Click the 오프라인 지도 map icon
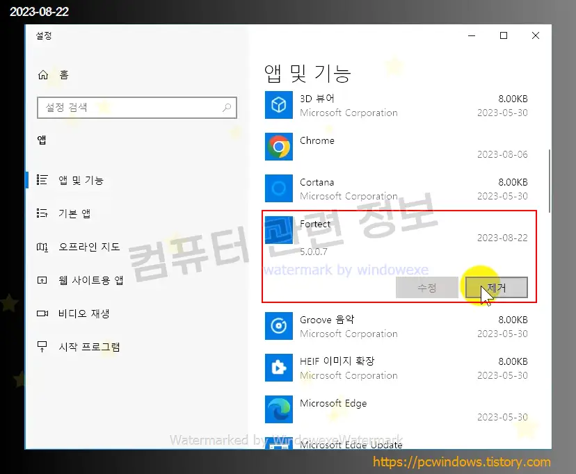The image size is (576, 474). (x=42, y=247)
